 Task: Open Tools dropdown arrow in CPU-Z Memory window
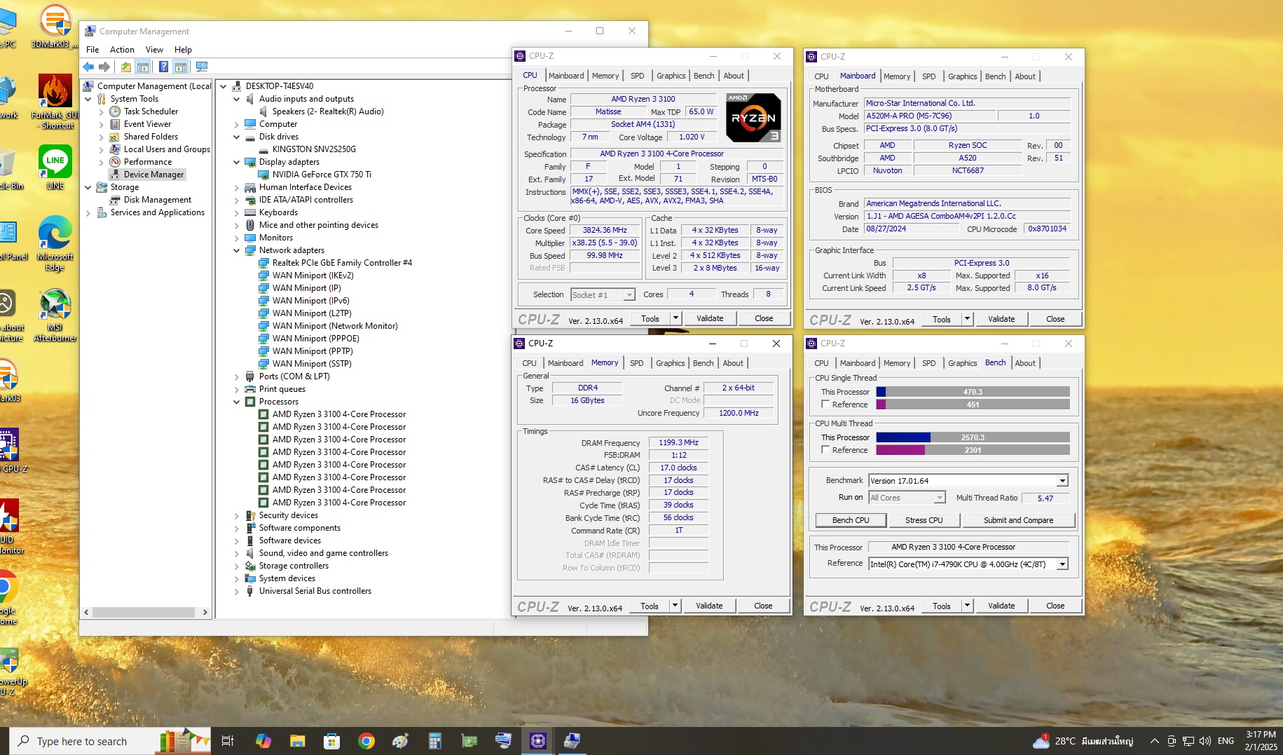click(x=675, y=606)
